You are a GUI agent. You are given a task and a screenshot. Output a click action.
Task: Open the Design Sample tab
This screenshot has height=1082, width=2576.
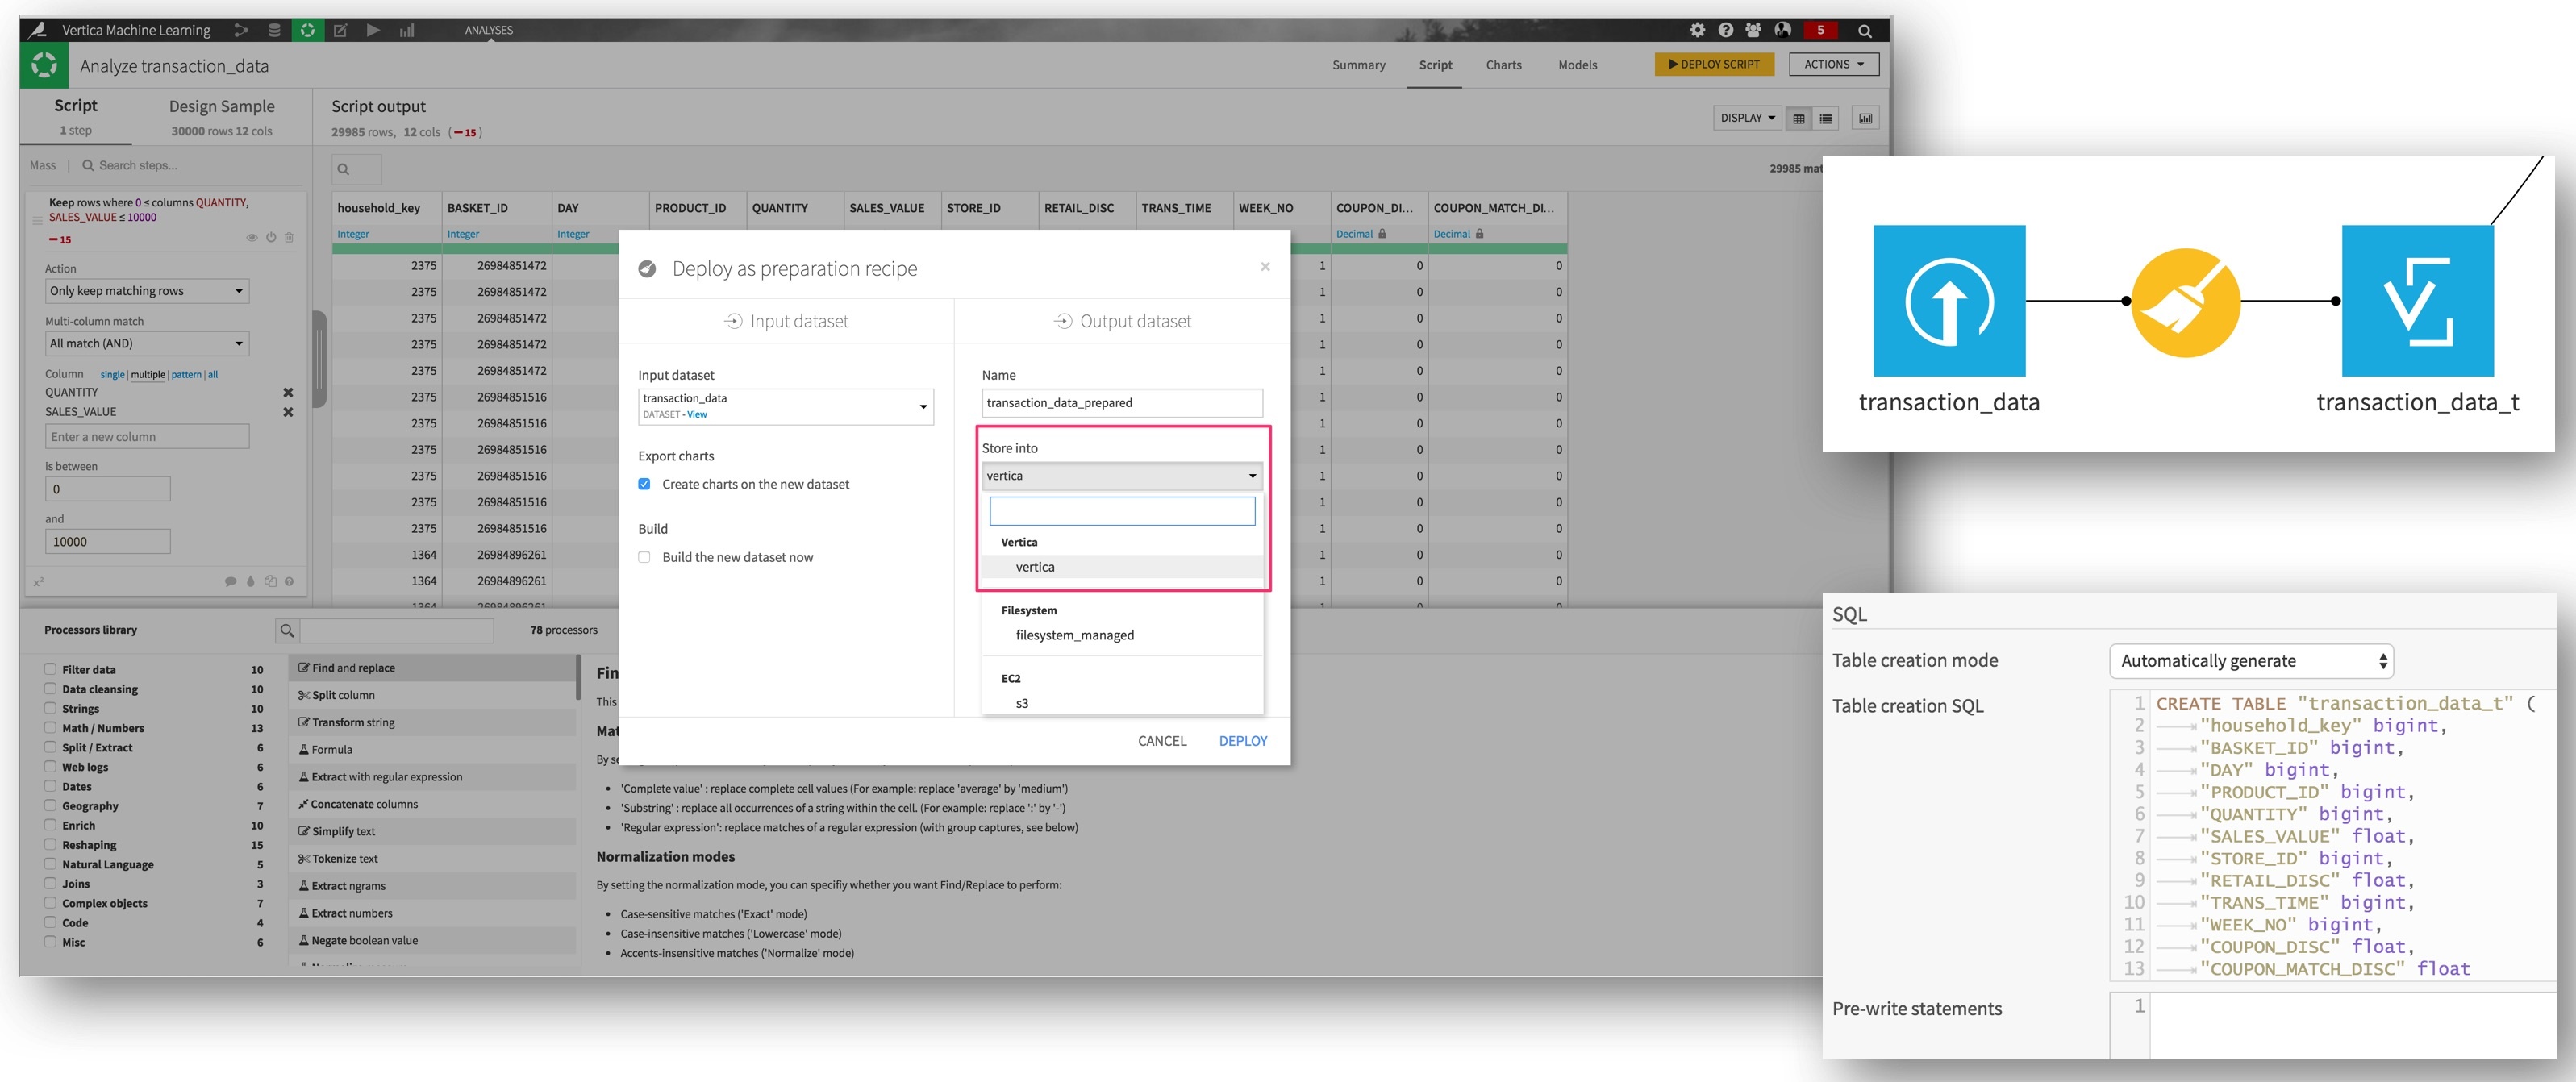click(221, 117)
